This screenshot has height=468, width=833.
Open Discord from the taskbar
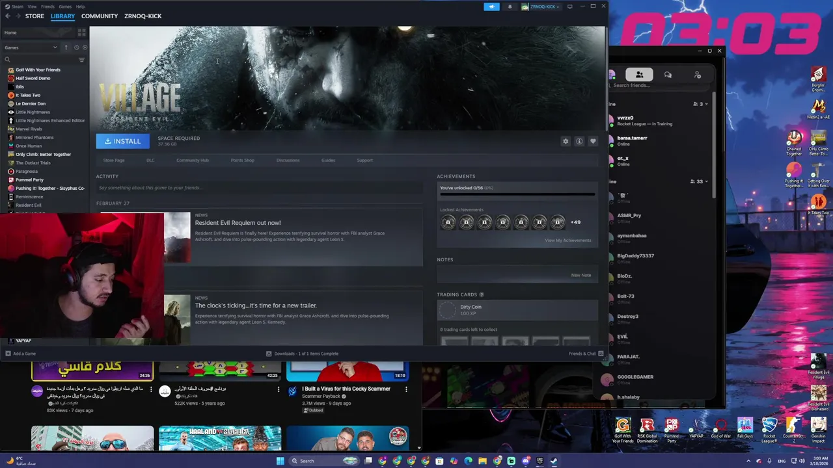526,461
